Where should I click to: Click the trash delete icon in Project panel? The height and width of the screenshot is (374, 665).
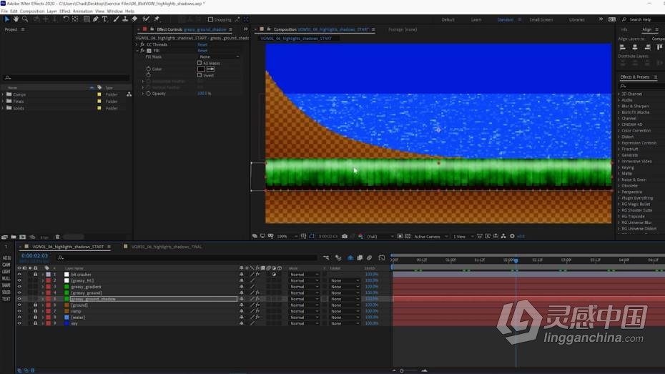(x=58, y=237)
